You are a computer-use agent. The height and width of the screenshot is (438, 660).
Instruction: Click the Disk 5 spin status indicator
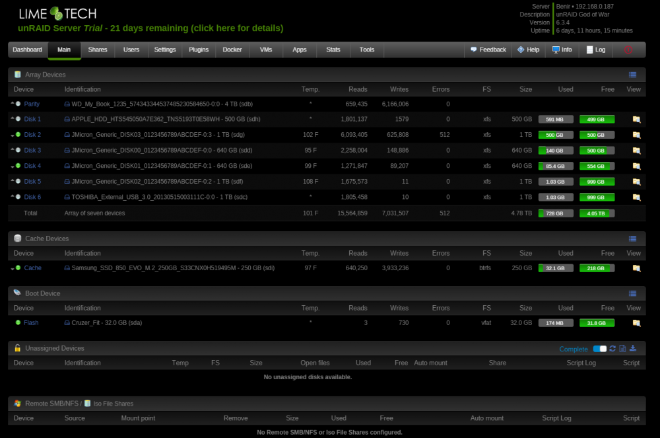click(x=18, y=181)
